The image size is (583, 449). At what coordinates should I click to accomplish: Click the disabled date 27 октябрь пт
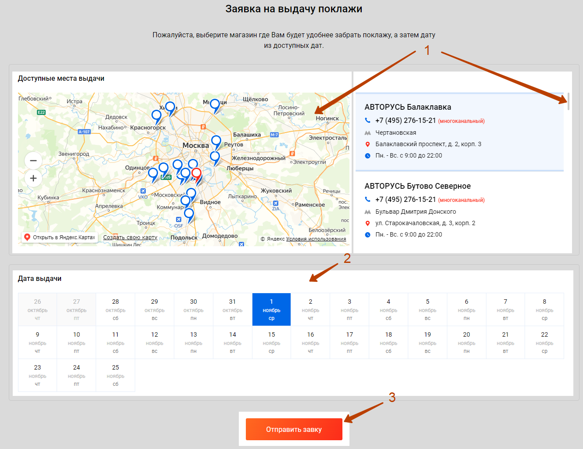pos(76,309)
